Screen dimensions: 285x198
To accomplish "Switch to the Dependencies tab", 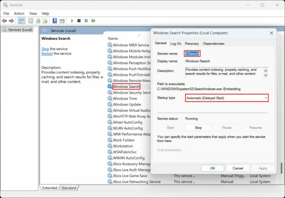I will tap(214, 44).
